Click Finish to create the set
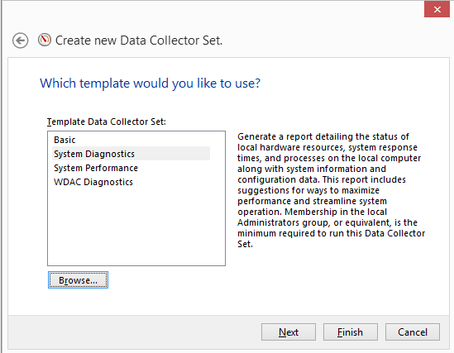This screenshot has height=353, width=454. pyautogui.click(x=351, y=332)
